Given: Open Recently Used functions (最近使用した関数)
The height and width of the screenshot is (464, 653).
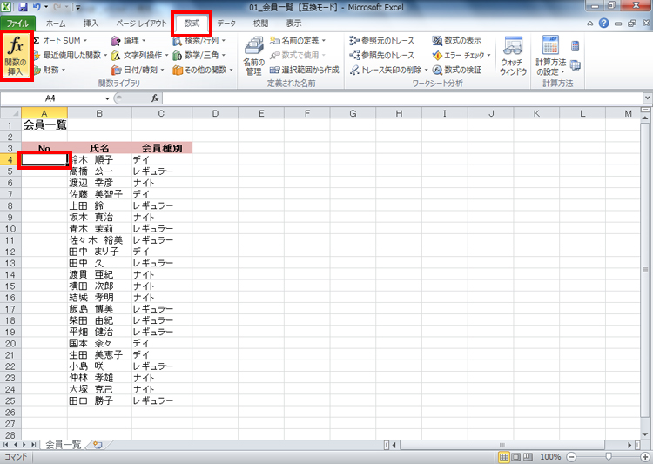Looking at the screenshot, I should (71, 55).
